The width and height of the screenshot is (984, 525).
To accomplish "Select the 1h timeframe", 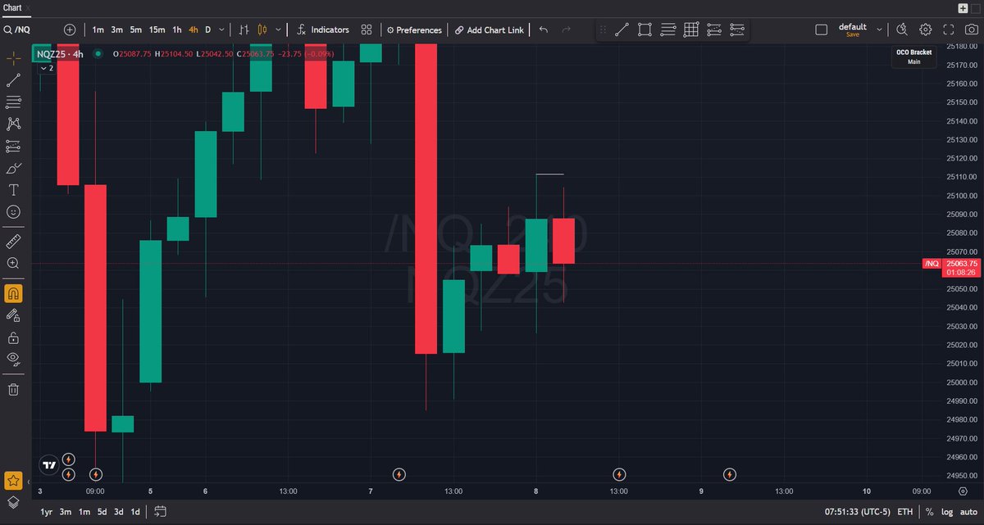I will coord(175,29).
